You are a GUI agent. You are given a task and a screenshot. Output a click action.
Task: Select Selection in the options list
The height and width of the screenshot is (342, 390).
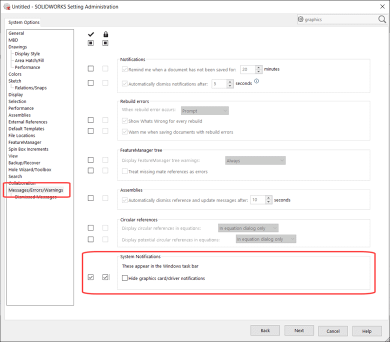(17, 101)
